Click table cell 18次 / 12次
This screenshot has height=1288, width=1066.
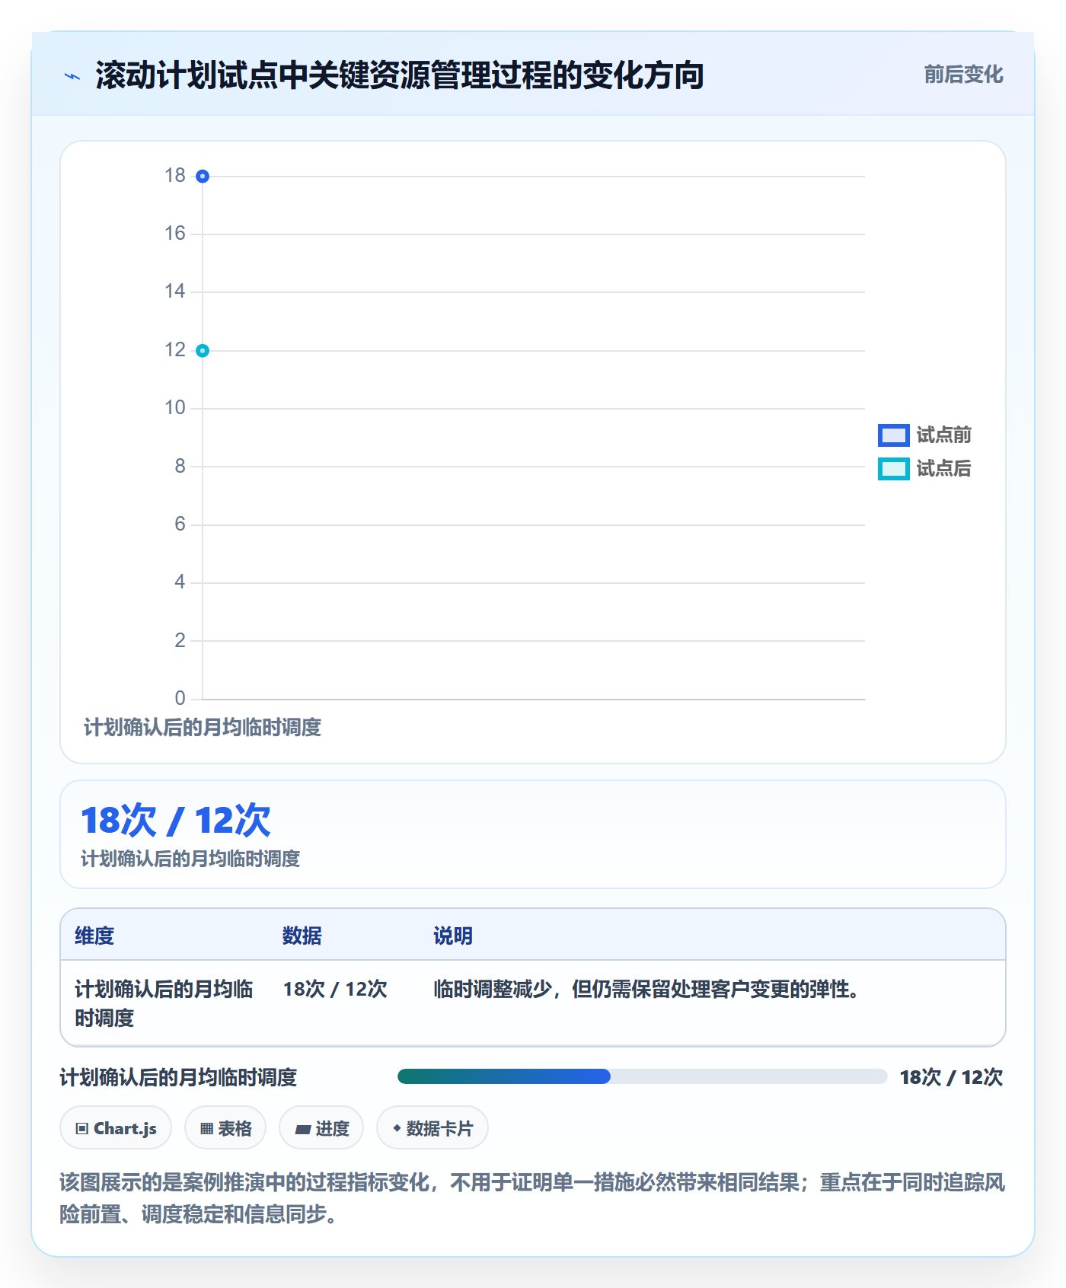click(335, 989)
